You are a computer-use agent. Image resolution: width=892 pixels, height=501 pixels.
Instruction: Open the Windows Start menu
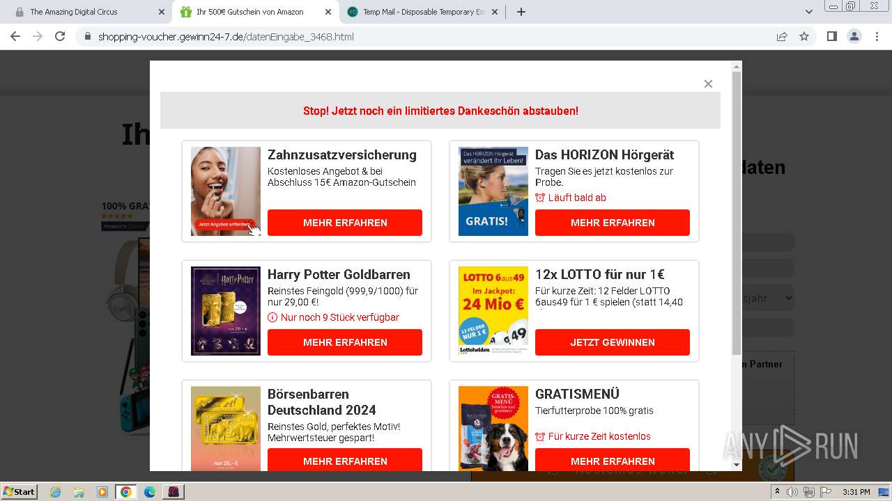tap(20, 491)
